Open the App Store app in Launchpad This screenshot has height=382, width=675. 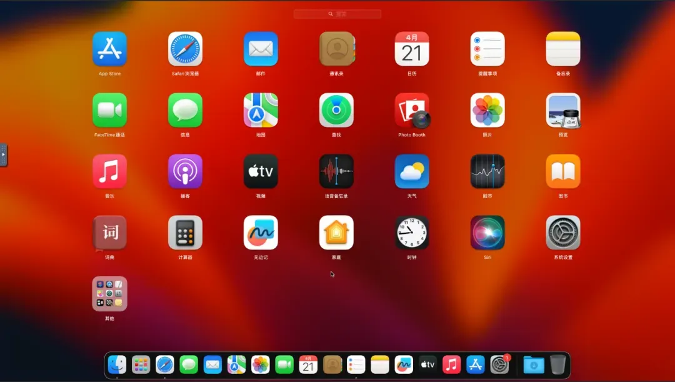pyautogui.click(x=109, y=49)
